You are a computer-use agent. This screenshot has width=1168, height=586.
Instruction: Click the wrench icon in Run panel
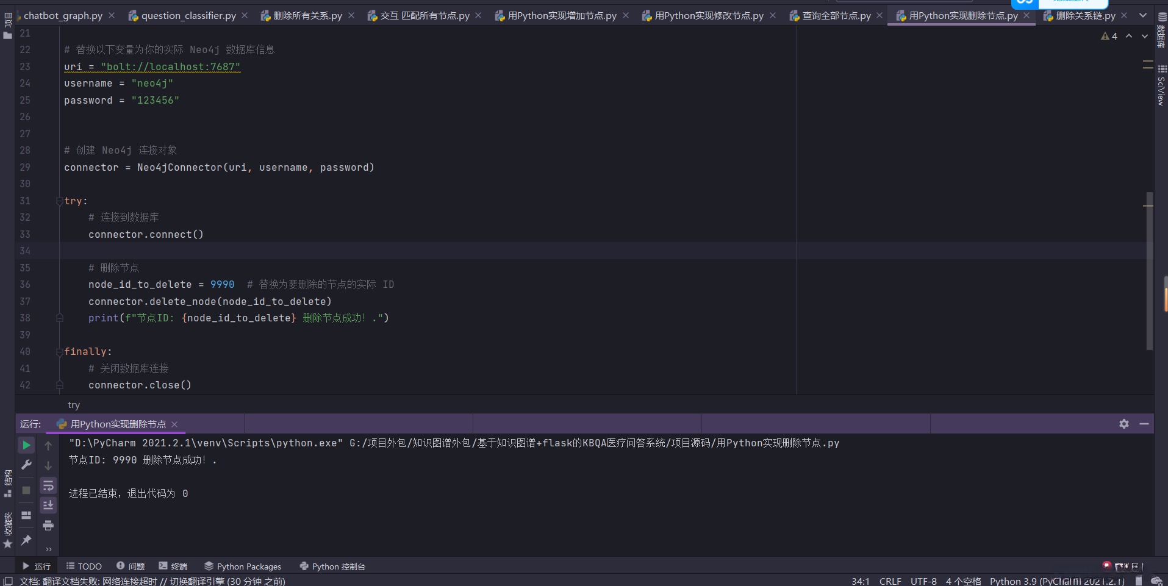(x=26, y=465)
